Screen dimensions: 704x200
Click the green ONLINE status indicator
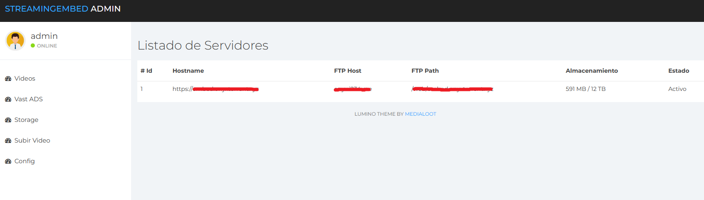coord(33,46)
